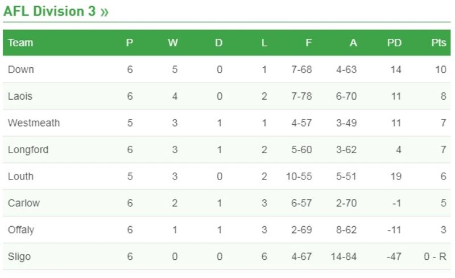Select the Offaly team name

[x=21, y=230]
